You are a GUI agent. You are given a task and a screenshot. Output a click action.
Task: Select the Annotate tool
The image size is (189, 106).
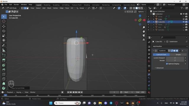pyautogui.click(x=4, y=45)
